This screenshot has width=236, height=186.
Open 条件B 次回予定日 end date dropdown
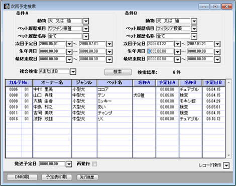point(217,44)
